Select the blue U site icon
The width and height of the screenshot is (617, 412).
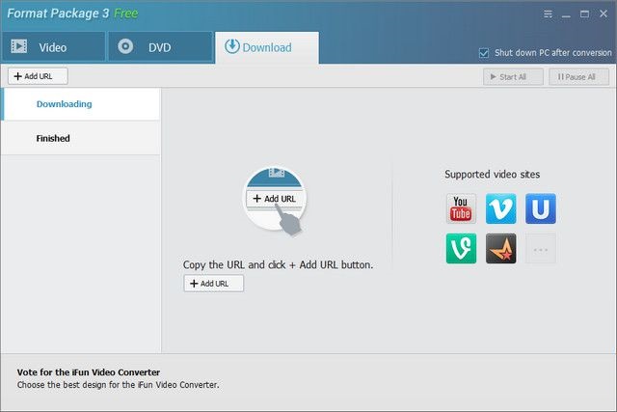pos(541,208)
